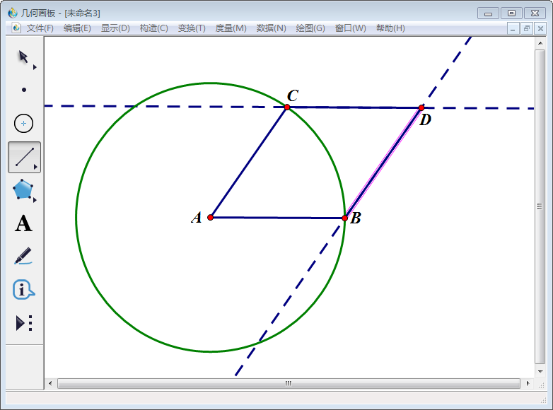Open the 构造(C) menu
553x410 pixels.
pyautogui.click(x=153, y=28)
